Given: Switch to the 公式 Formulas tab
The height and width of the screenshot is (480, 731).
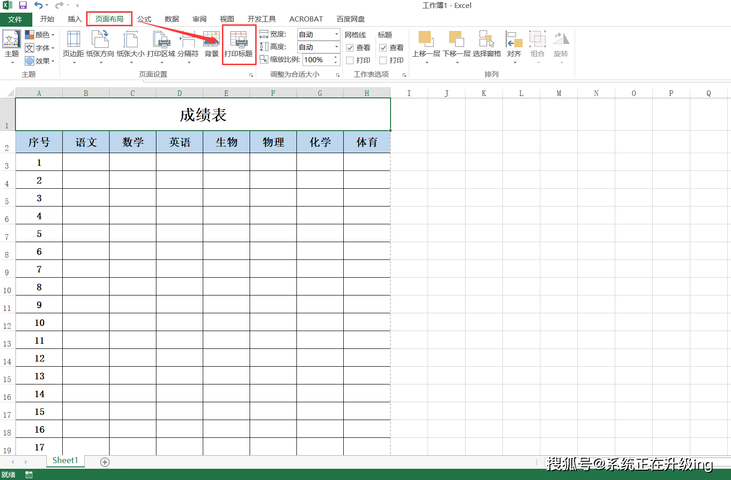Looking at the screenshot, I should [x=144, y=19].
